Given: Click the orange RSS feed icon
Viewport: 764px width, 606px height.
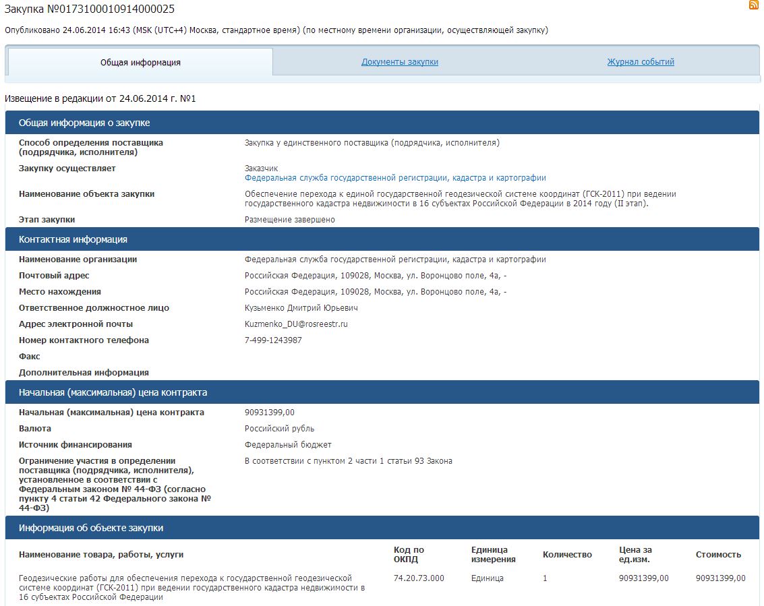Looking at the screenshot, I should point(754,5).
